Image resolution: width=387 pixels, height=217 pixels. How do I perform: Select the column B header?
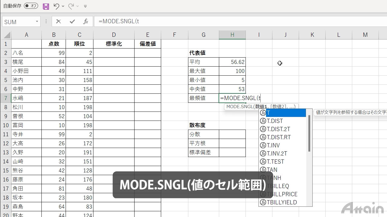[54, 35]
